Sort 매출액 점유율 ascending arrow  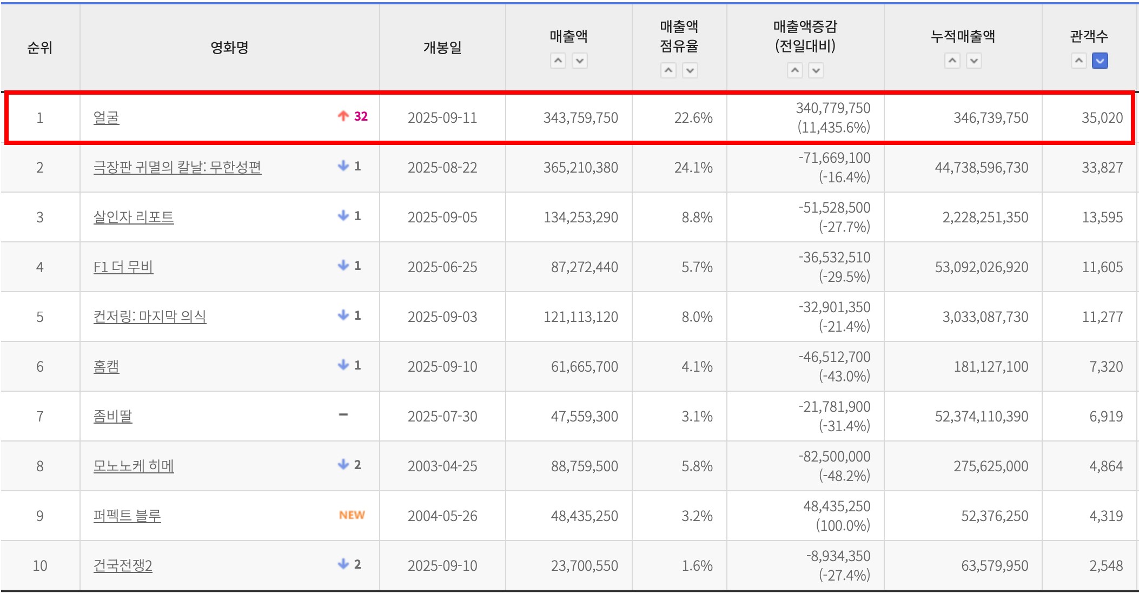(668, 70)
